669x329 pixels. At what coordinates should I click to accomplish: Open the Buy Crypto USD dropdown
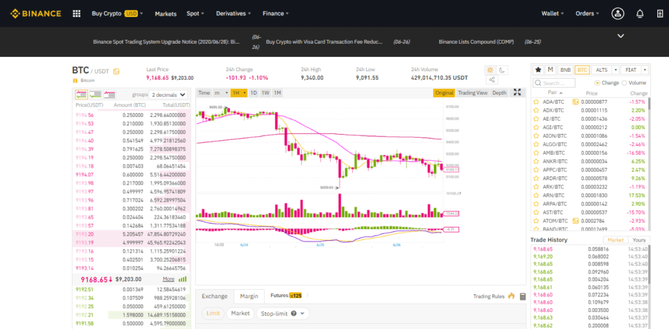(x=118, y=14)
